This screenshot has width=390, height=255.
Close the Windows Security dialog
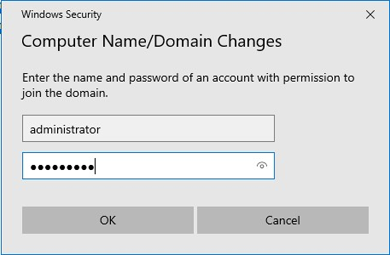(x=370, y=15)
